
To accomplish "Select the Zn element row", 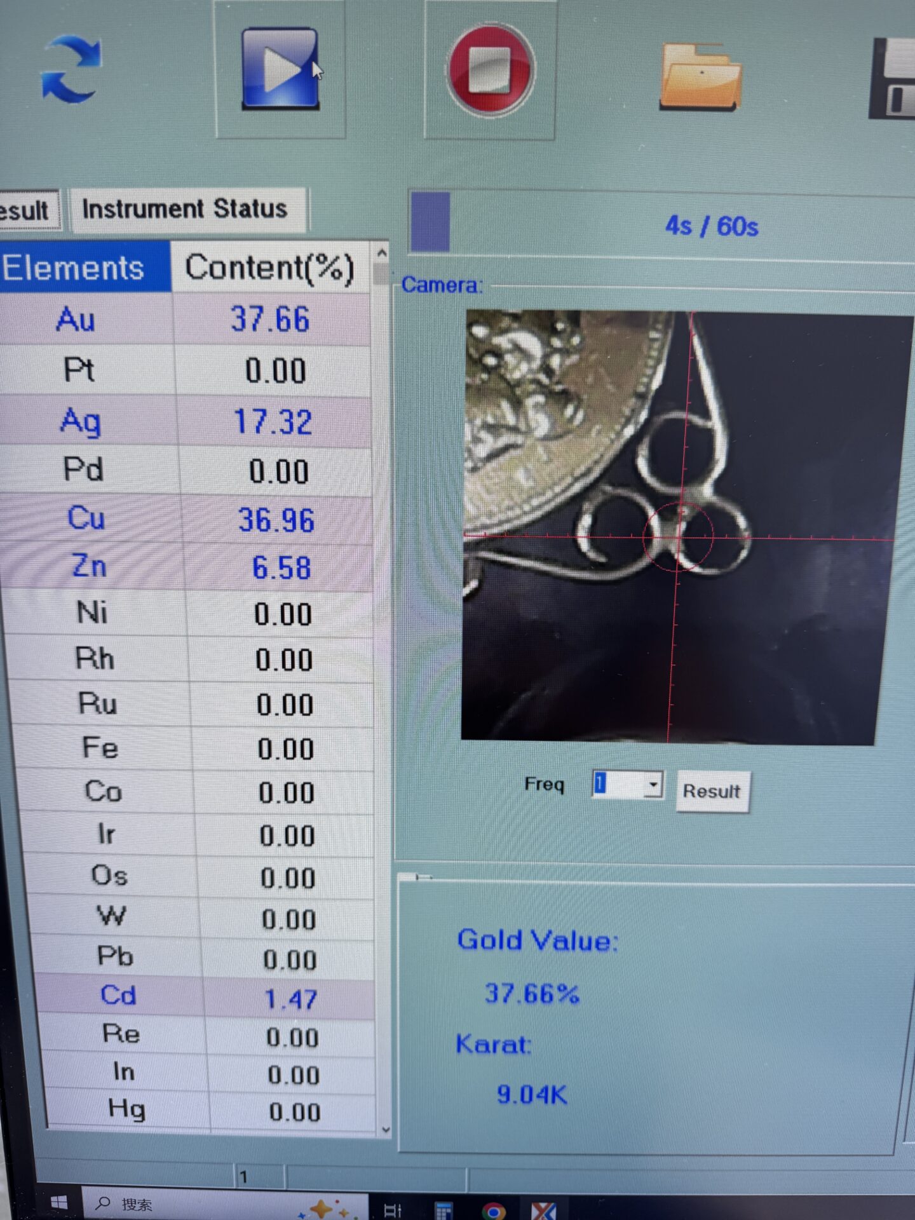I will pyautogui.click(x=186, y=567).
